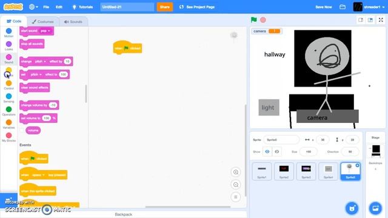388x218 pixels.
Task: Click the when this sprite clicked block
Action: click(38, 191)
